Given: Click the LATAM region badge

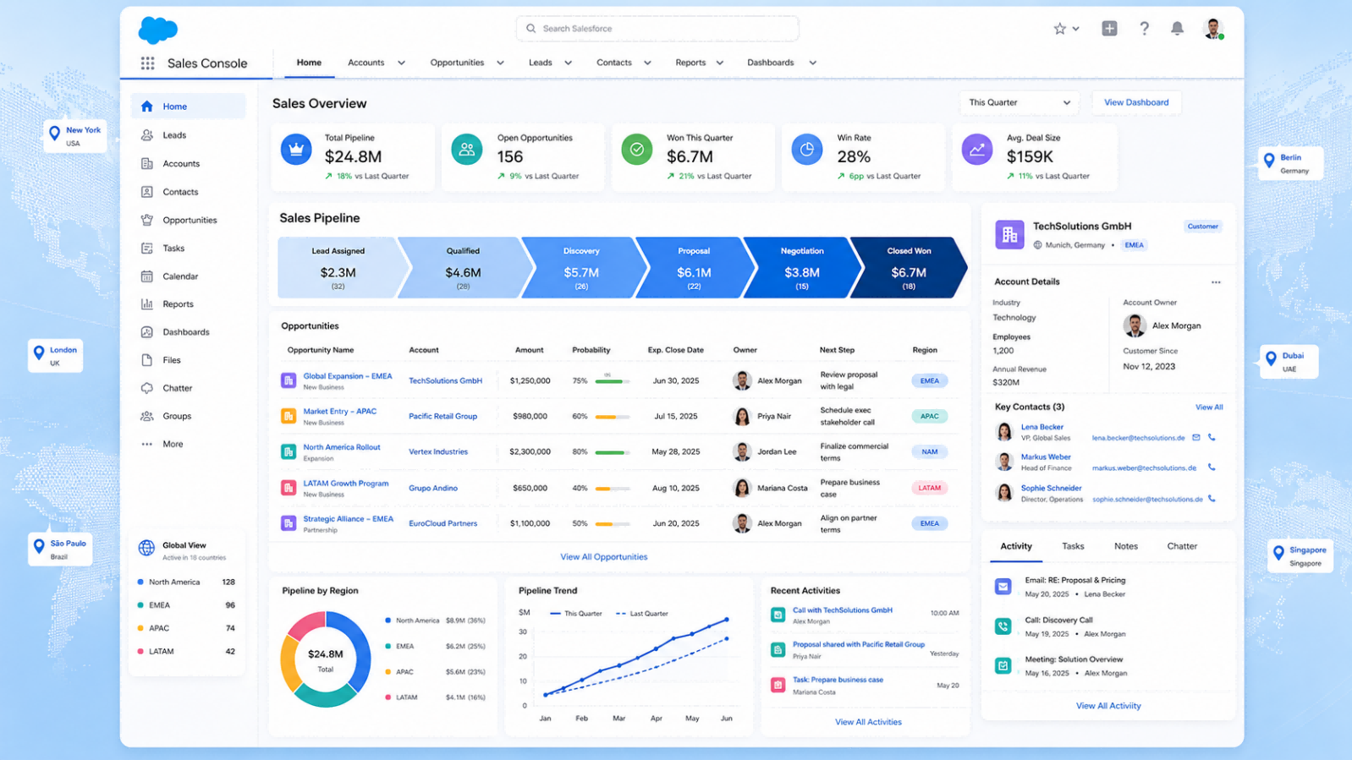Looking at the screenshot, I should click(929, 488).
